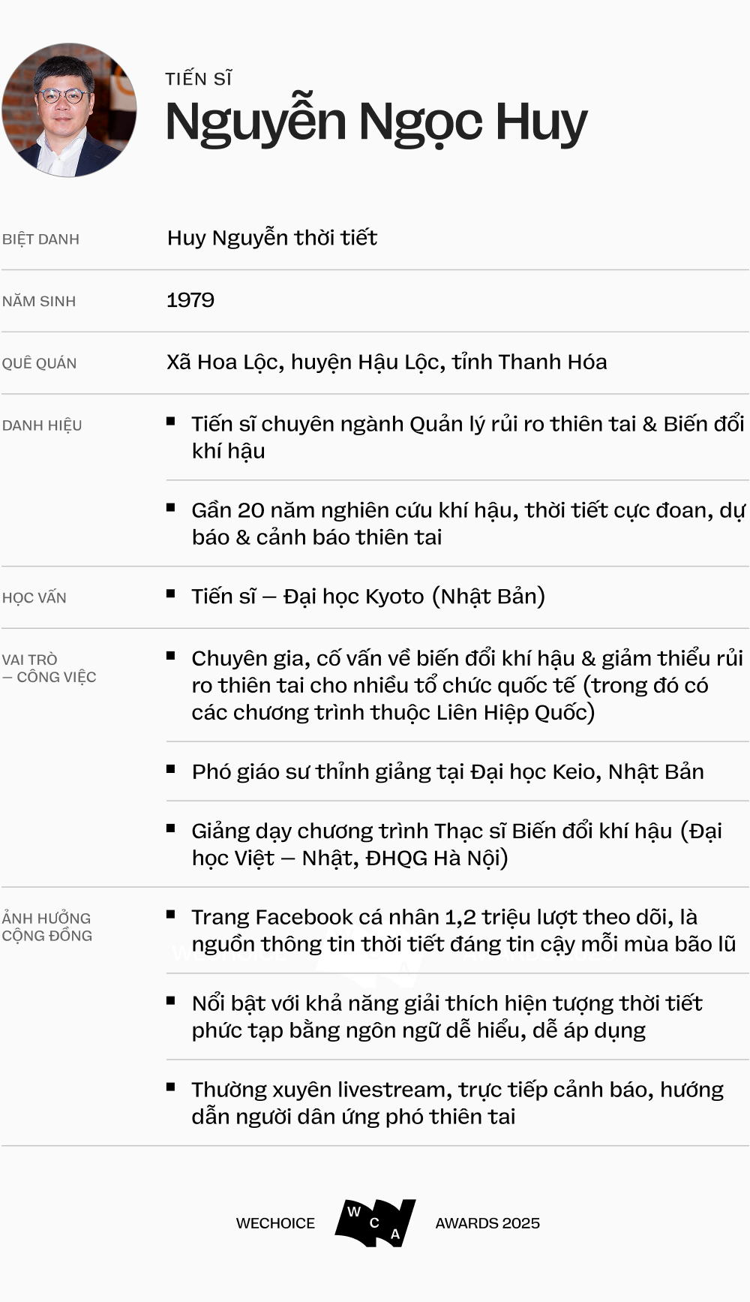750x1302 pixels.
Task: Click the WCA logo at the bottom
Action: tap(375, 1222)
